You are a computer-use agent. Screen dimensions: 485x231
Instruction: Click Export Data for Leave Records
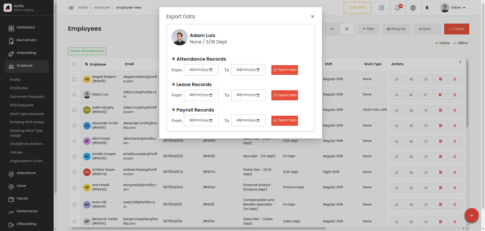[x=284, y=95]
